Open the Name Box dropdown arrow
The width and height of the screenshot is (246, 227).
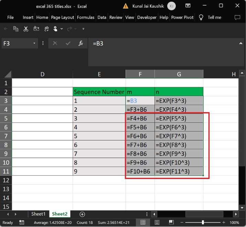[34, 43]
